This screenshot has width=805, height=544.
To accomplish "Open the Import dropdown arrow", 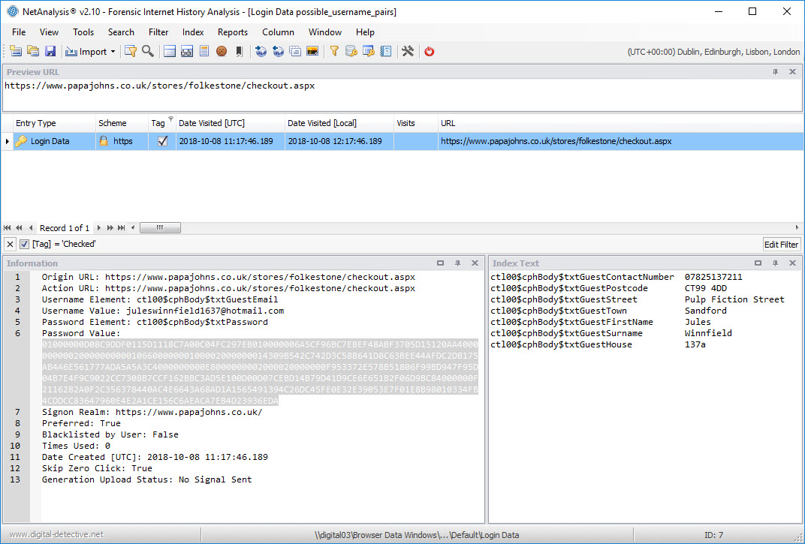I will [113, 52].
